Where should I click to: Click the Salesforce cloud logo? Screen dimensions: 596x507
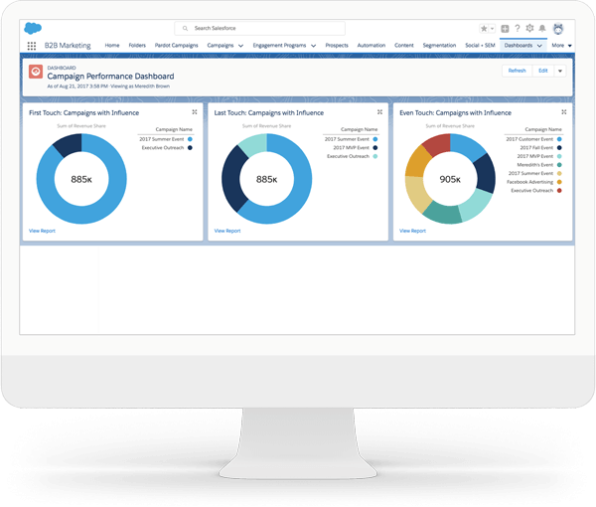33,28
